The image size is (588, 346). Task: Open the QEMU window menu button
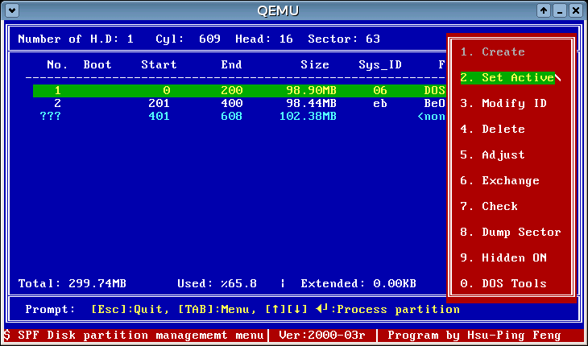[12, 10]
